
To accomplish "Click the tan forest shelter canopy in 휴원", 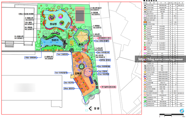I will click(82, 37).
